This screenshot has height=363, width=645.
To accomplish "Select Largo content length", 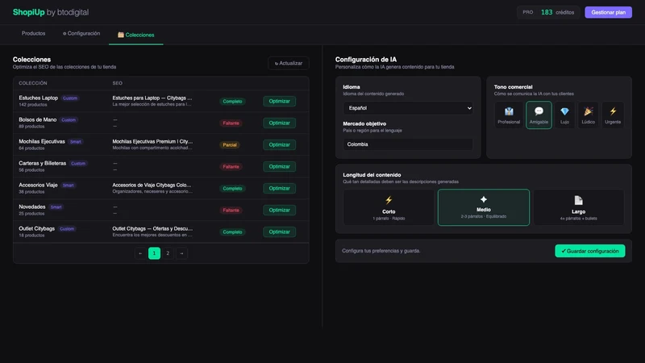I will 578,207.
